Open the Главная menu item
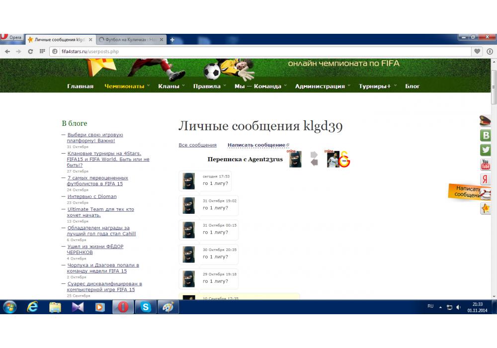Image resolution: width=497 pixels, height=348 pixels. pyautogui.click(x=80, y=86)
